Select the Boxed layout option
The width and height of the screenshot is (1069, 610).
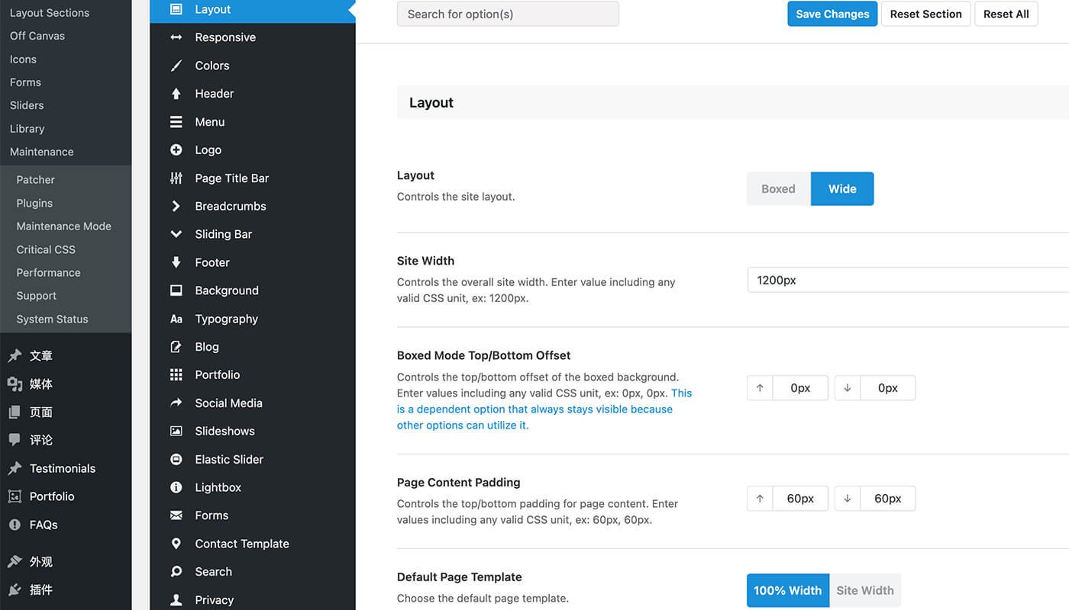(x=778, y=189)
